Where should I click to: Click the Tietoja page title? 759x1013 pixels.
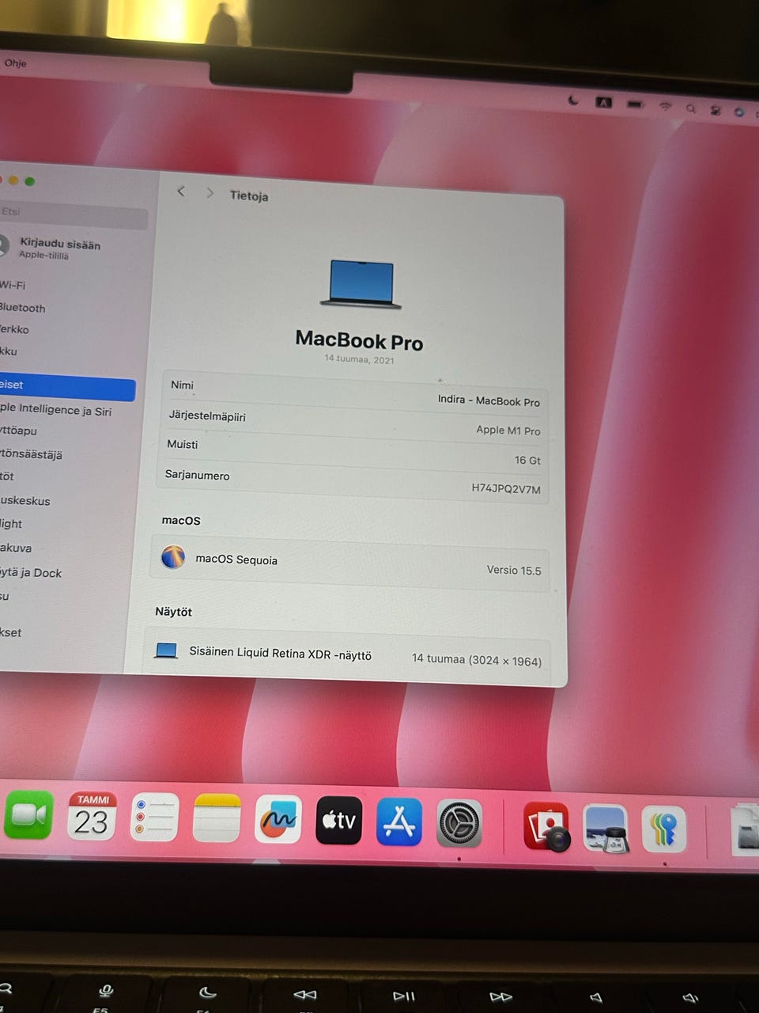(249, 195)
